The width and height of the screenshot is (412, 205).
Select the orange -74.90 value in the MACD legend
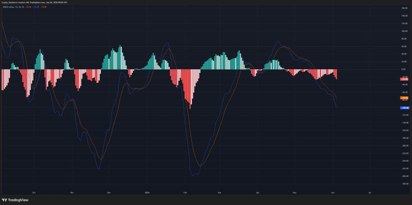click(x=43, y=7)
